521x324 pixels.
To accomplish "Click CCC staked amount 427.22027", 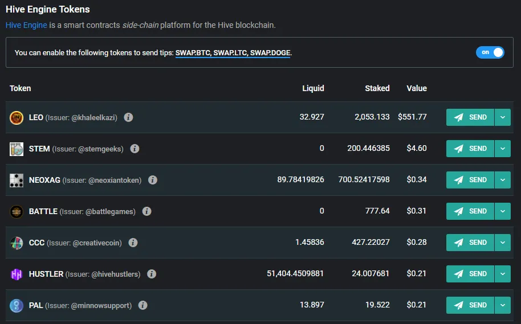I will (371, 242).
